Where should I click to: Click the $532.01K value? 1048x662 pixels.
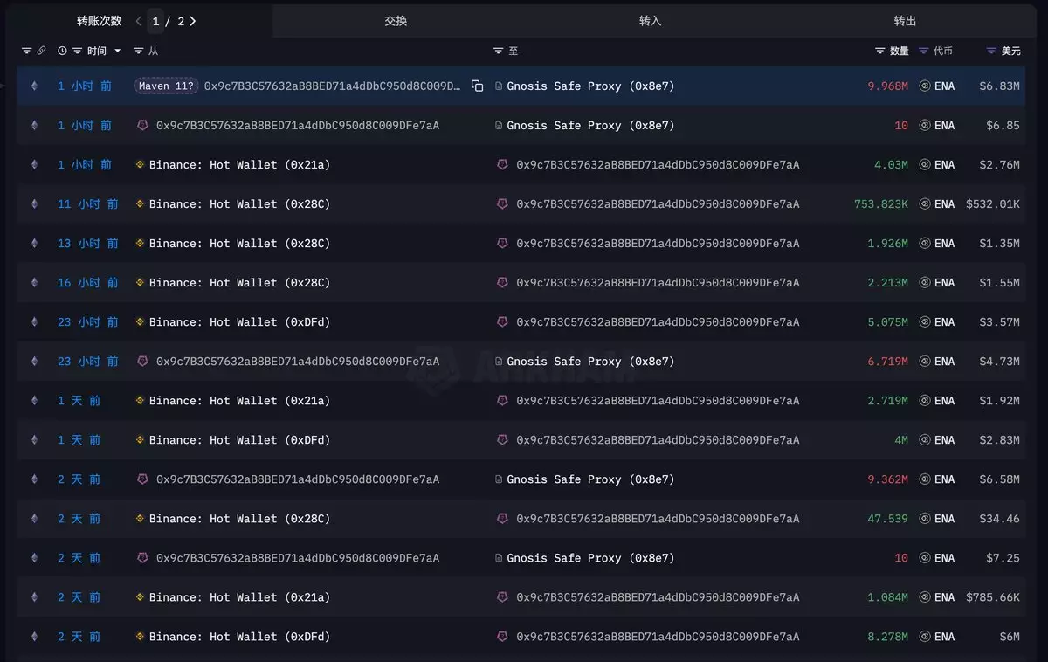[992, 203]
